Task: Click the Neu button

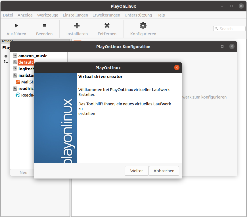Action: [x=23, y=173]
